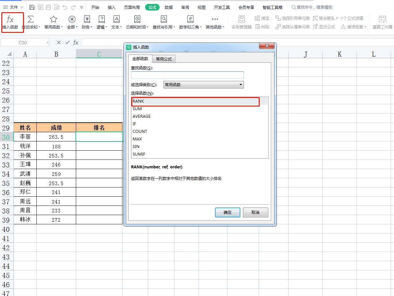Select SUMIF in the function list
394x296 pixels.
coord(139,154)
